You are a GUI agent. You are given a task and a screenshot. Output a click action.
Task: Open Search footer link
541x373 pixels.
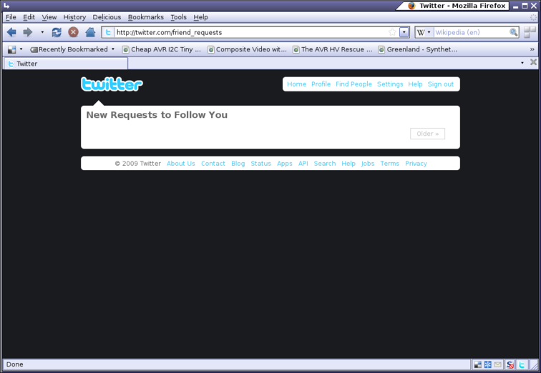(x=325, y=164)
